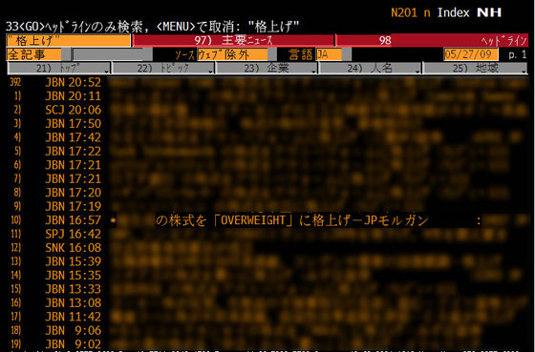Open dropdown next to 全記事

click(x=66, y=54)
